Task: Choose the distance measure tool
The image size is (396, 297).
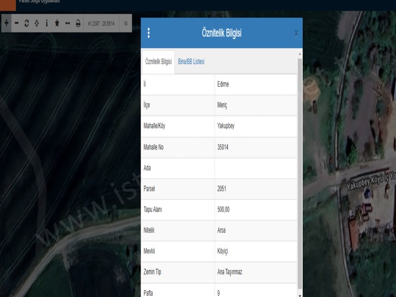Action: tap(68, 23)
